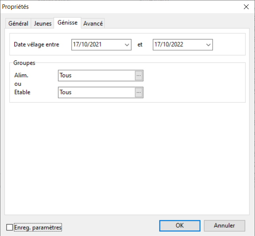
Task: Click the Etable group text field
Action: [96, 92]
